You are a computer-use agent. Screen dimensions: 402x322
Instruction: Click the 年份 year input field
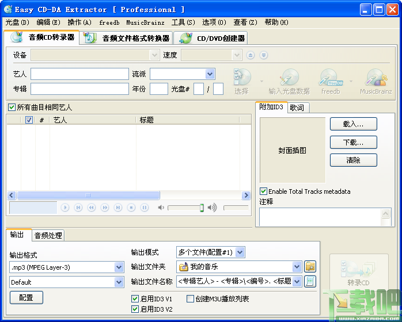[159, 89]
